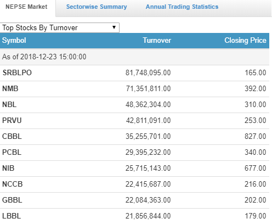Select the SRBLPO stock symbol
This screenshot has width=272, height=224.
[x=17, y=73]
